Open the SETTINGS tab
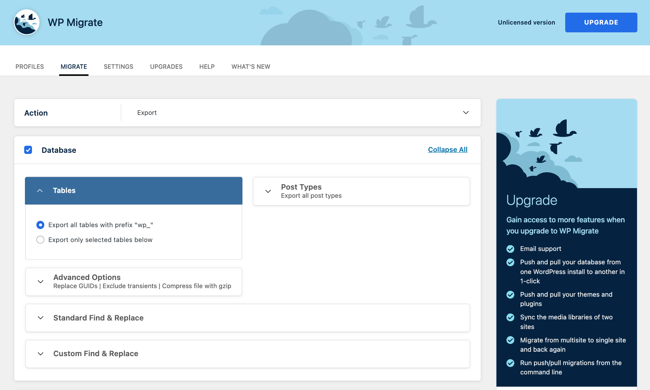Screen dimensions: 650x390 coord(118,67)
